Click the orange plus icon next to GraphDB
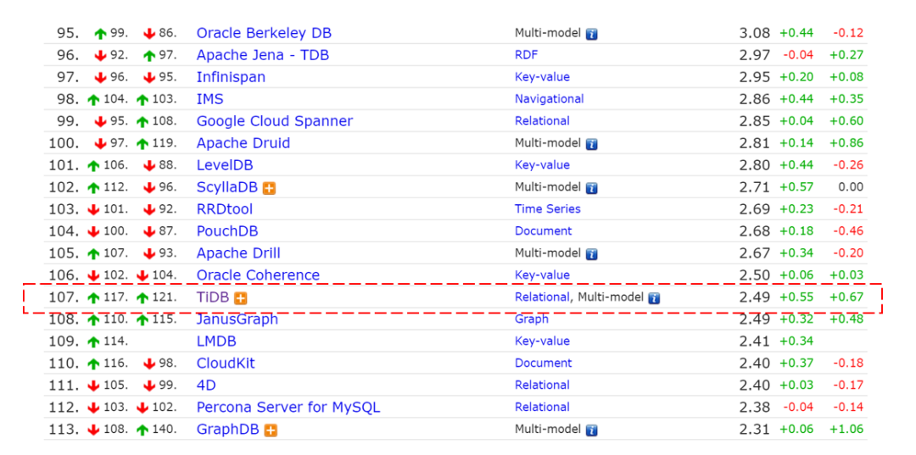 click(271, 430)
